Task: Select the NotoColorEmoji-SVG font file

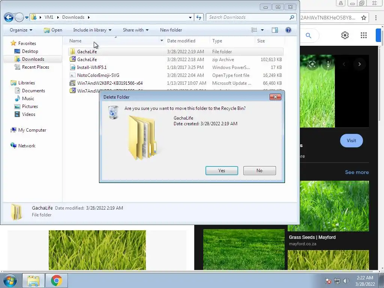Action: tap(175, 75)
